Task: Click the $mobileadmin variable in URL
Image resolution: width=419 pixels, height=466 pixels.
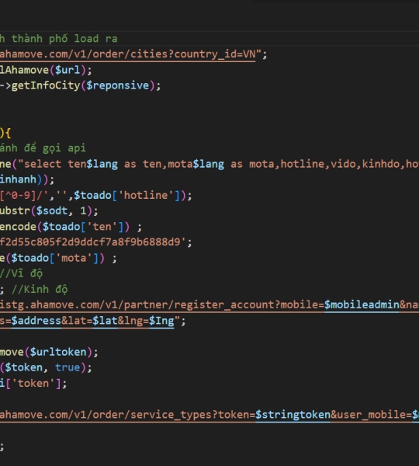Action: tap(362, 305)
